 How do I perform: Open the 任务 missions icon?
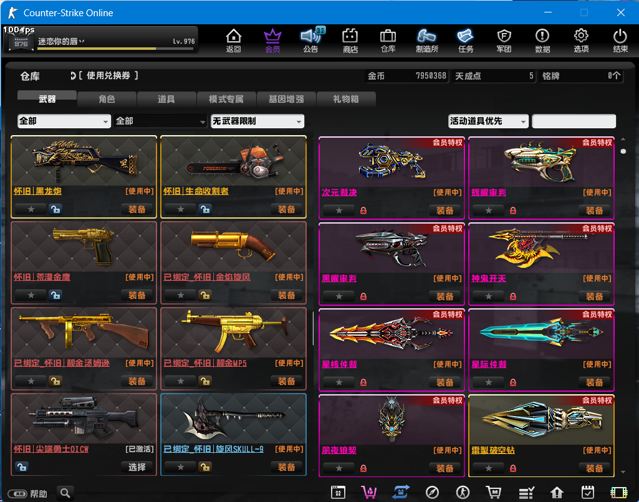[466, 40]
